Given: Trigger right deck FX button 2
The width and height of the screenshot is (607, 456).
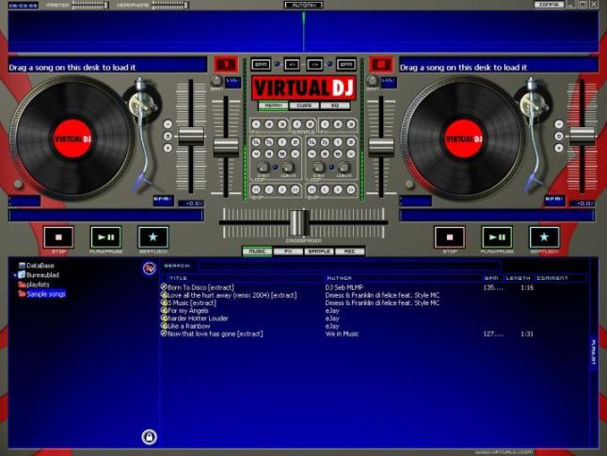Looking at the screenshot, I should [x=338, y=124].
